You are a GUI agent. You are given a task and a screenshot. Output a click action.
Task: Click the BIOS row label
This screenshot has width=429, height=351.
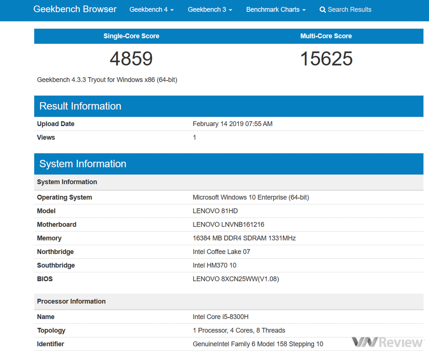[x=45, y=279]
